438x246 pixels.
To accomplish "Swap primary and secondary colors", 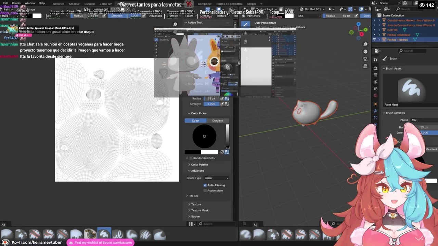I will pos(222,152).
